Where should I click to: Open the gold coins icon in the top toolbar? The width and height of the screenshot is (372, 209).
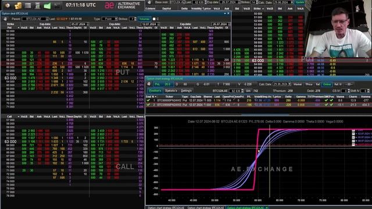18,6
